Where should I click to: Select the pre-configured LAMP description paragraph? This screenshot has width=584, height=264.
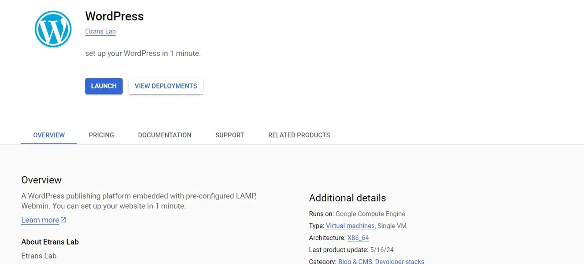(x=139, y=201)
